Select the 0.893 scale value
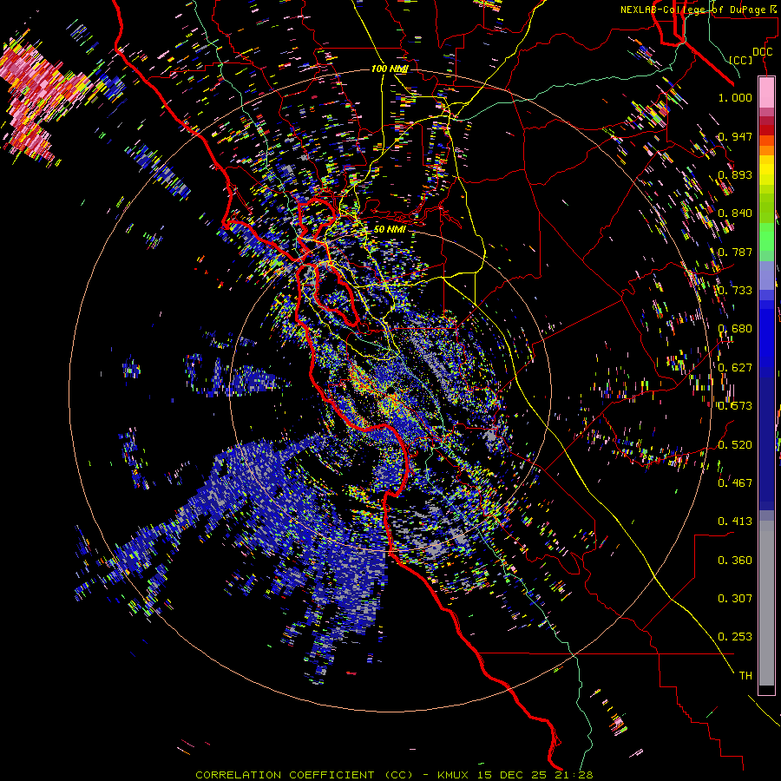Image resolution: width=781 pixels, height=781 pixels. [735, 174]
